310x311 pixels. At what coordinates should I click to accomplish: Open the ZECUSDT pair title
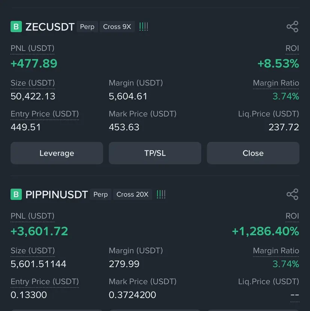point(50,27)
